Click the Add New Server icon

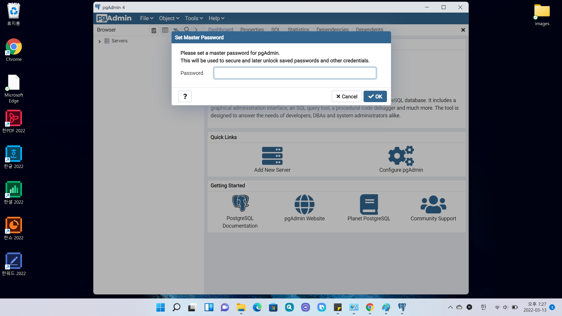pyautogui.click(x=272, y=156)
